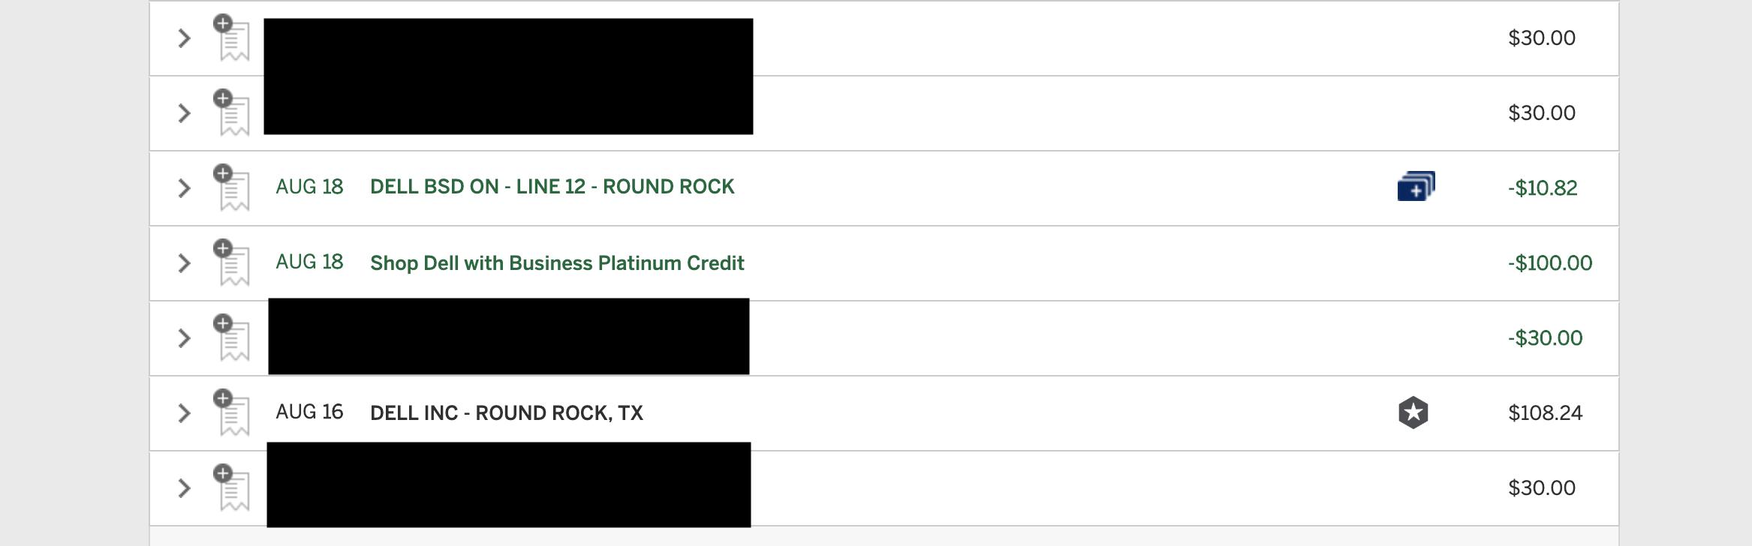Open Shop Dell with Business Platinum Credit details

[557, 263]
